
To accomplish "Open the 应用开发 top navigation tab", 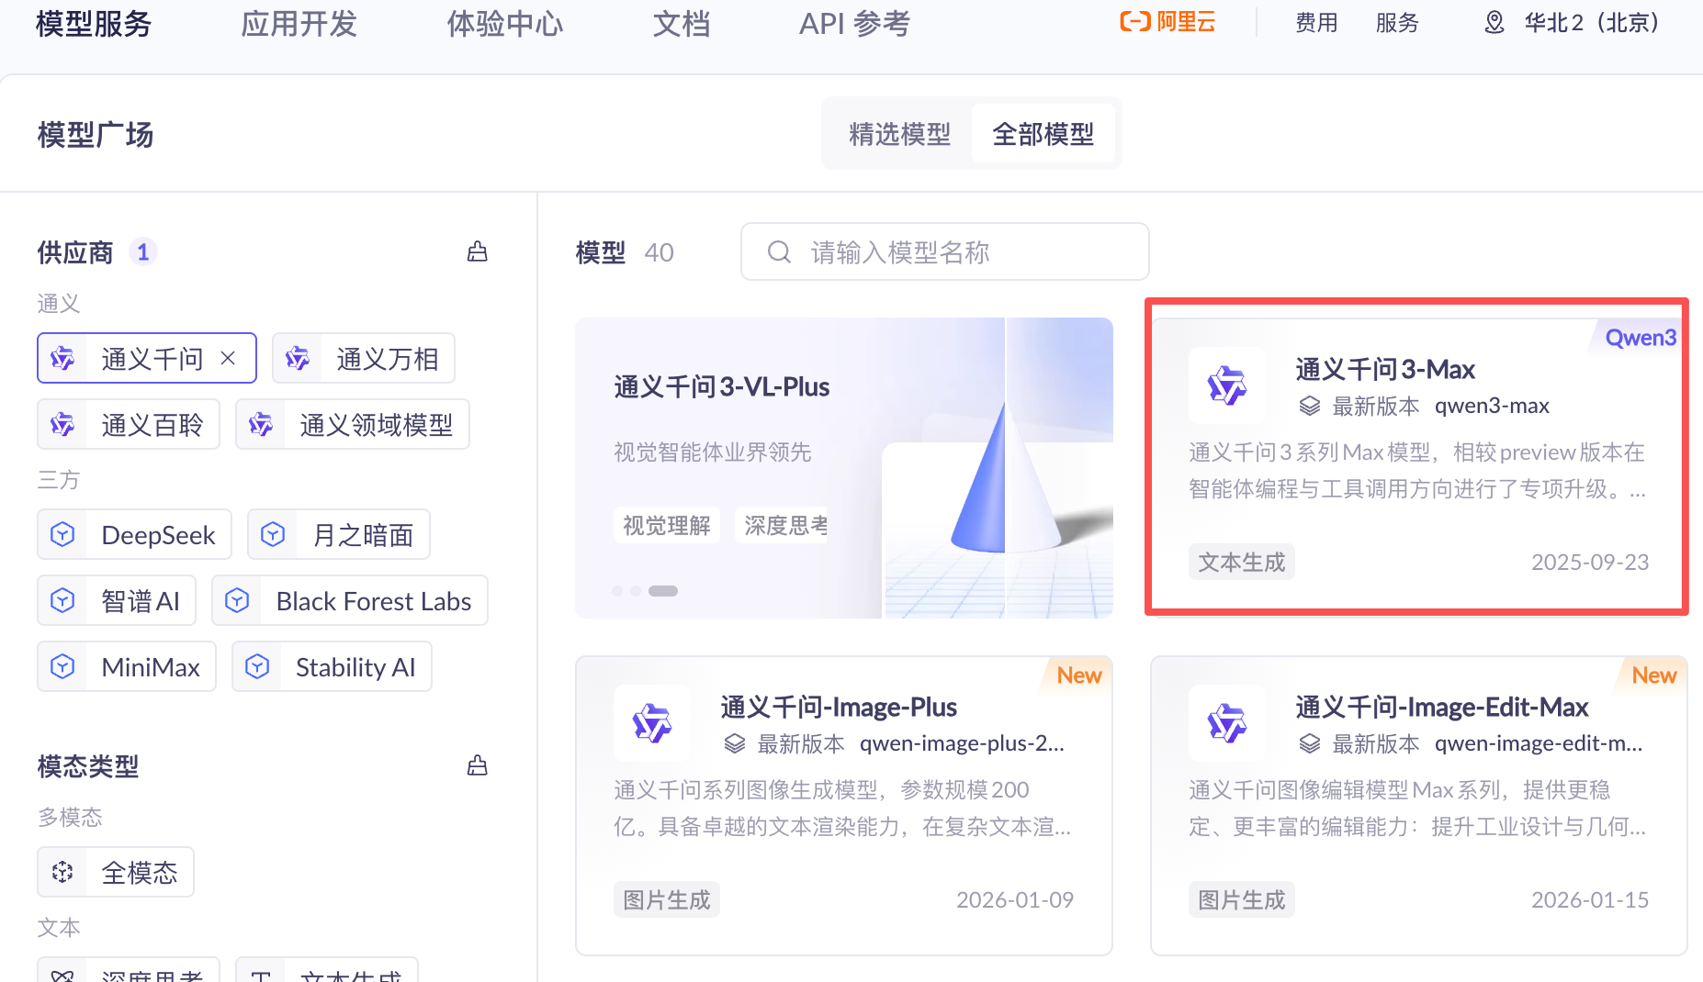I will 299,24.
